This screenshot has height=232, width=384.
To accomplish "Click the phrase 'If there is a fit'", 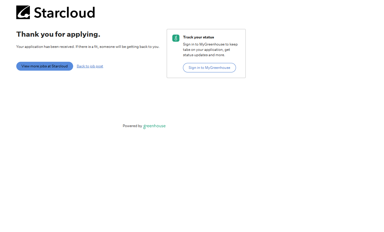I will tap(86, 47).
